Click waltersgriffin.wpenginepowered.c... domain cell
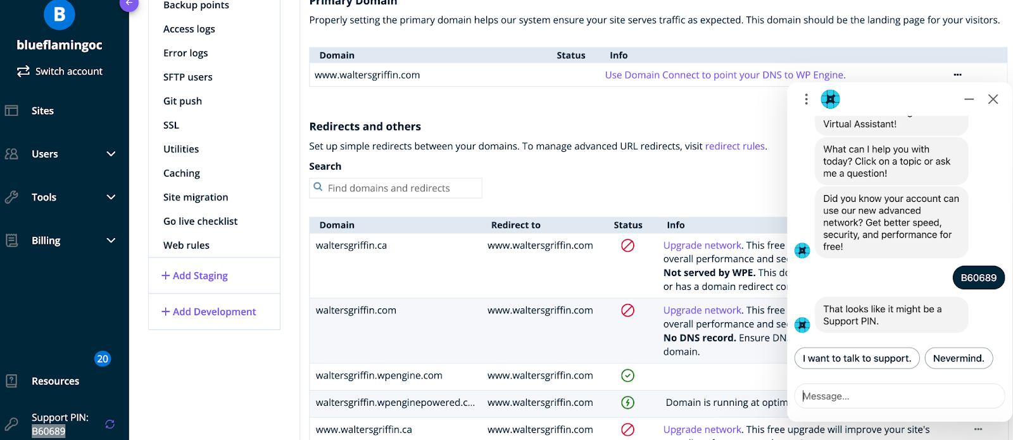This screenshot has width=1013, height=440. 395,402
